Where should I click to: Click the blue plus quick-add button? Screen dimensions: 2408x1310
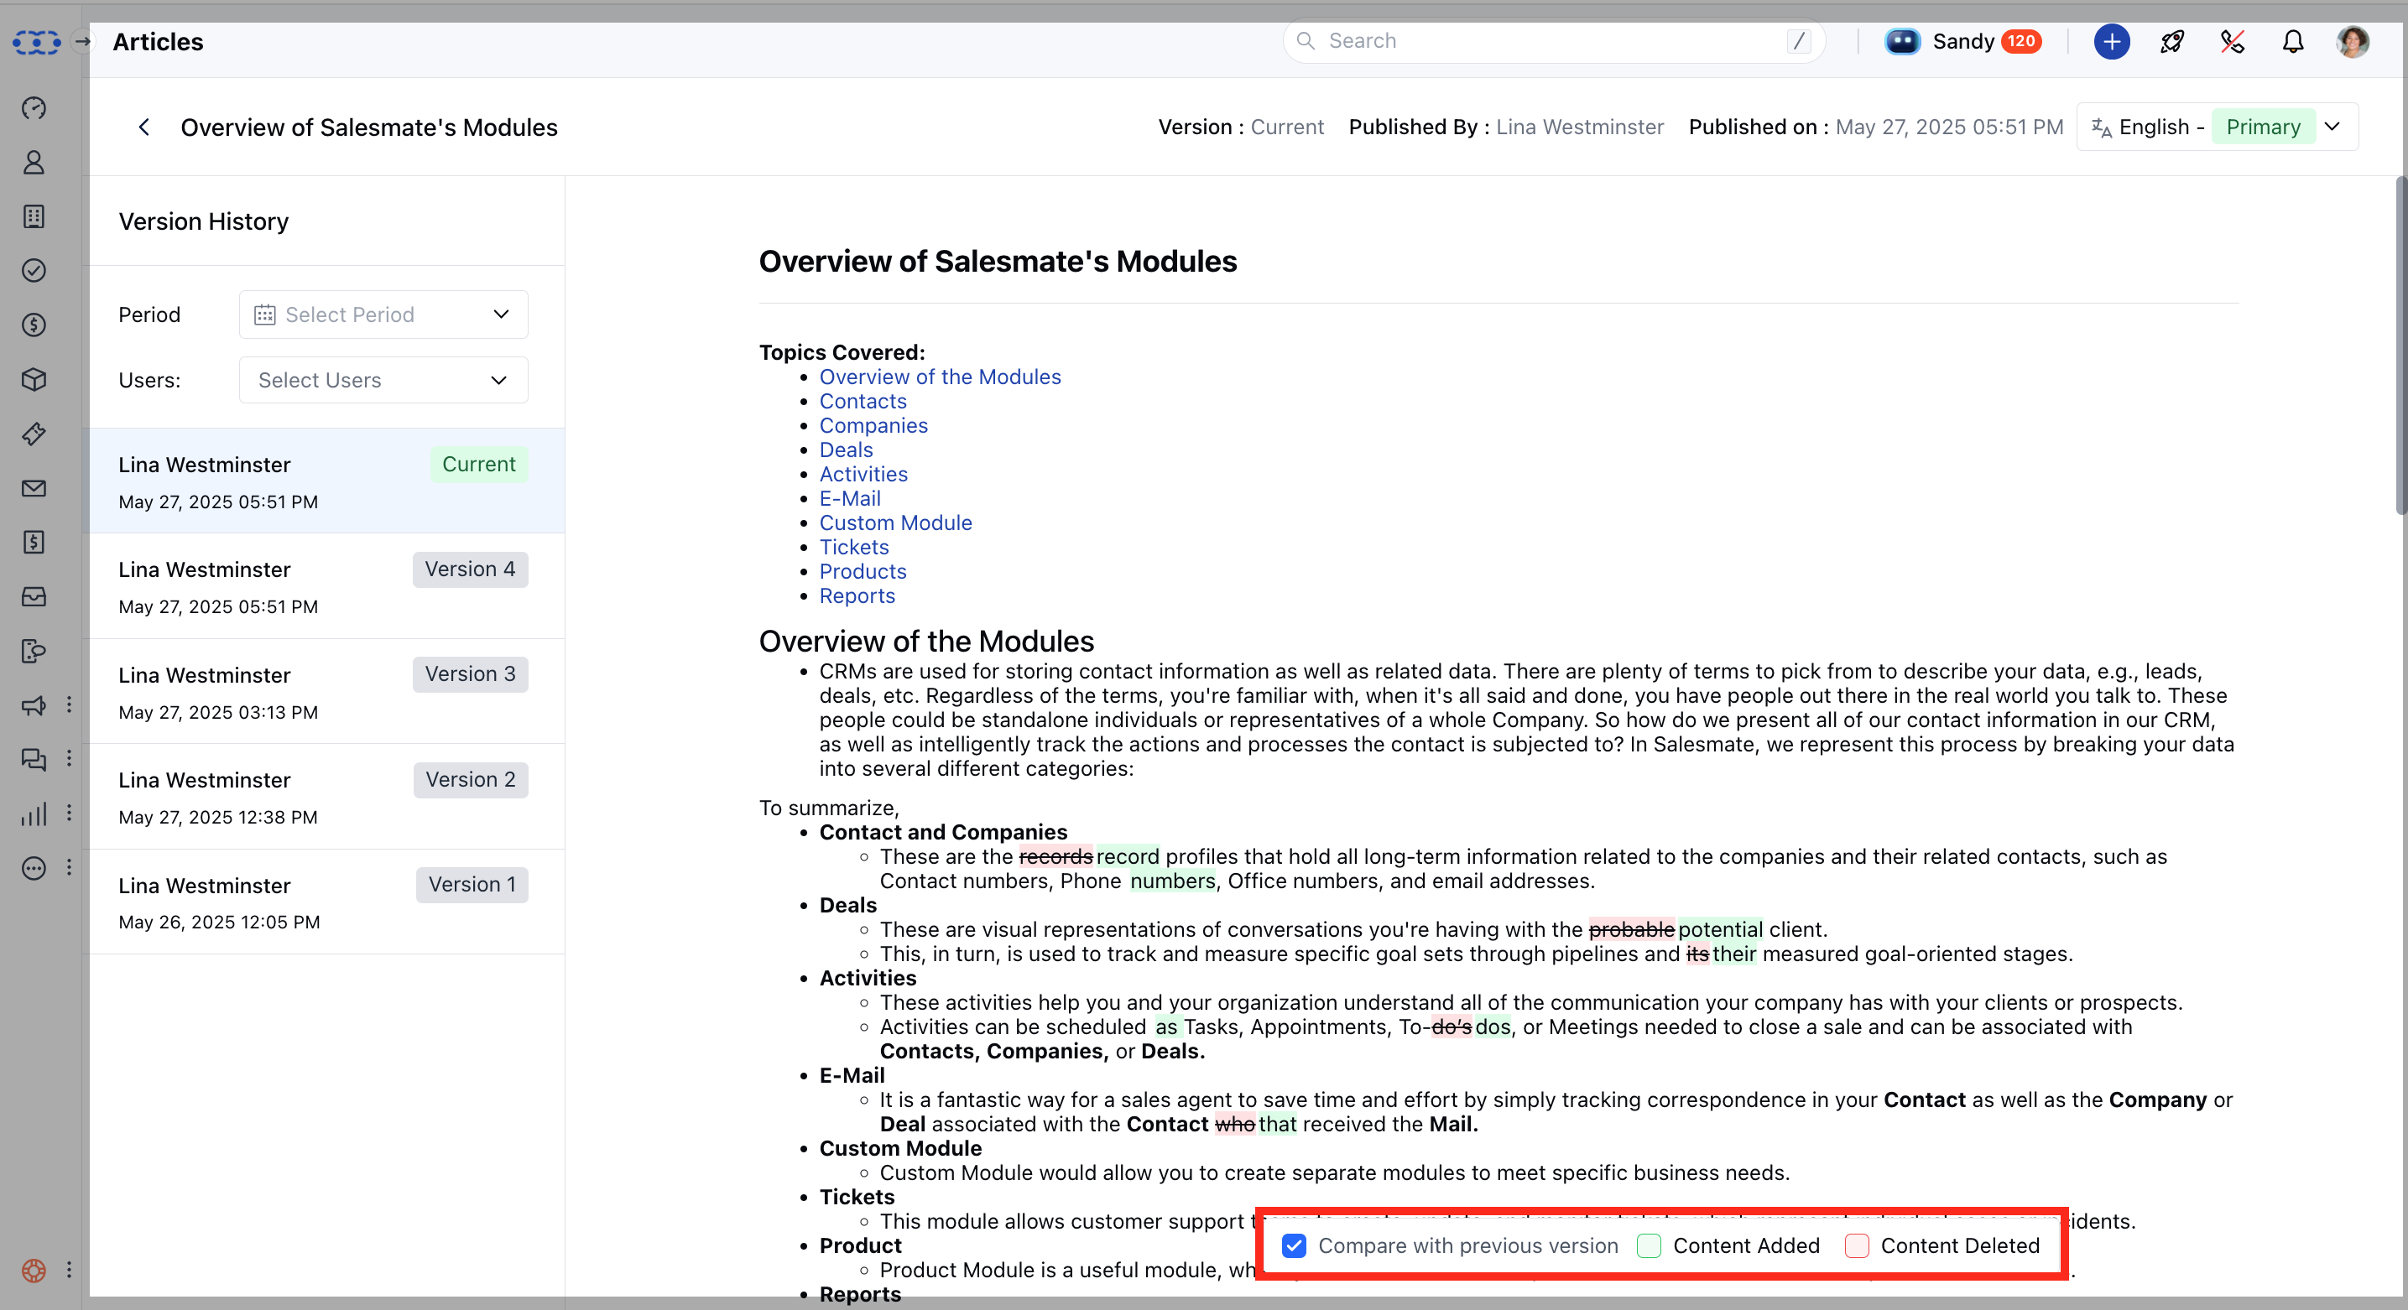[x=2112, y=41]
